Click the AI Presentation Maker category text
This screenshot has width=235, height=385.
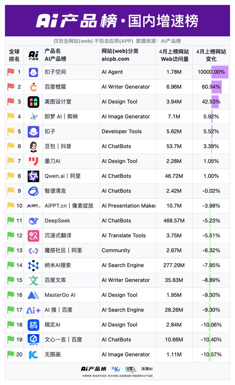click(129, 206)
